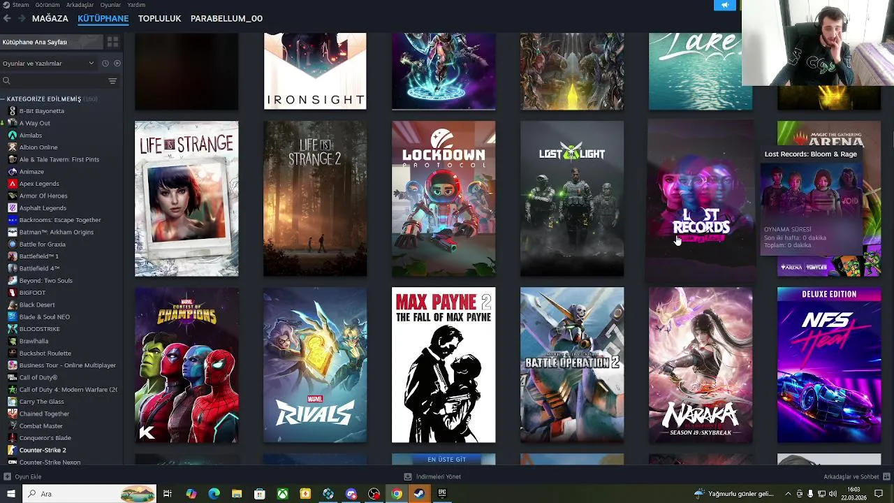Open the PARABELLUM_00 profile tab
The height and width of the screenshot is (503, 894).
click(226, 19)
